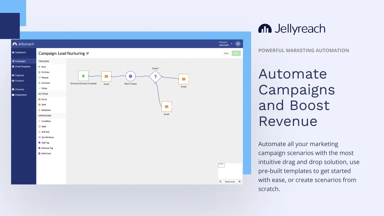Select the Email node below the Order? condition
Viewport: 384px width, 216px height.
(166, 106)
